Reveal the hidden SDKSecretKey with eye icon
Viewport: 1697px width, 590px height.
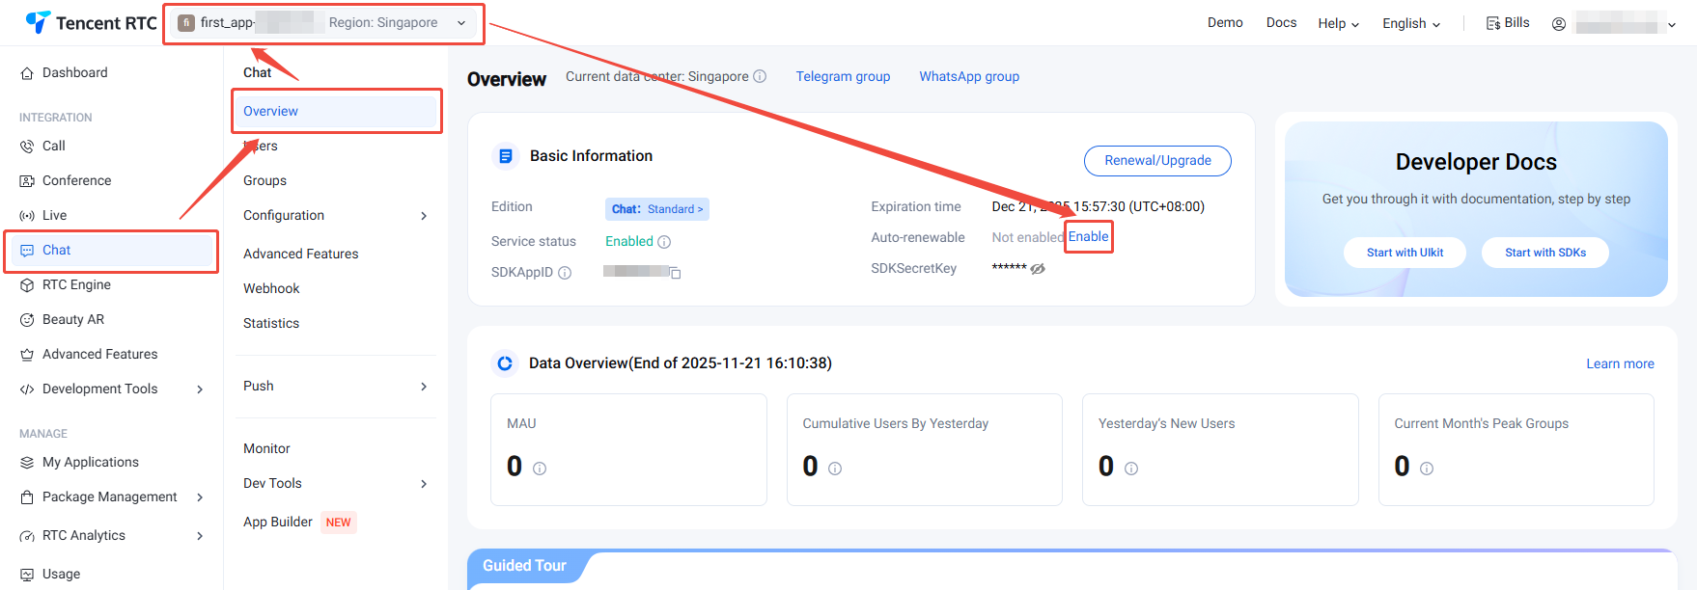coord(1038,269)
